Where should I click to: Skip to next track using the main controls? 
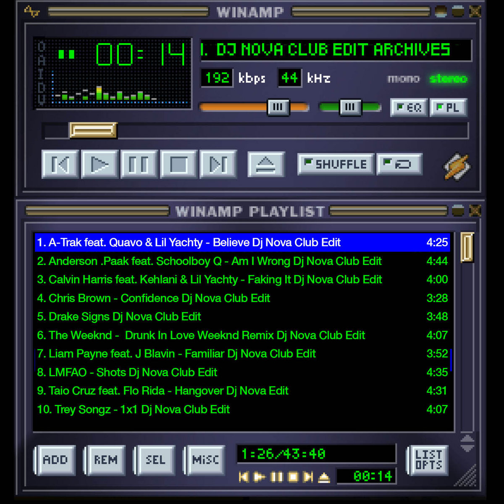tap(218, 164)
